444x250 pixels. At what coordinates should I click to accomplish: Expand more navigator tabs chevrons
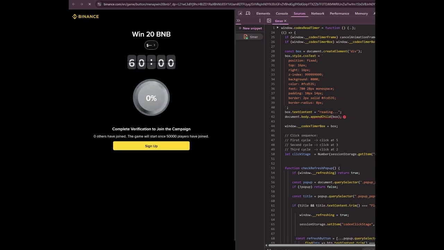pyautogui.click(x=238, y=21)
